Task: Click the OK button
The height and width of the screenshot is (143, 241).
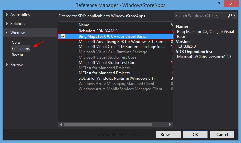Action: [x=195, y=134]
